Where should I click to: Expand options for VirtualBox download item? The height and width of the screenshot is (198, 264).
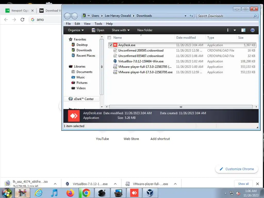tap(115, 184)
